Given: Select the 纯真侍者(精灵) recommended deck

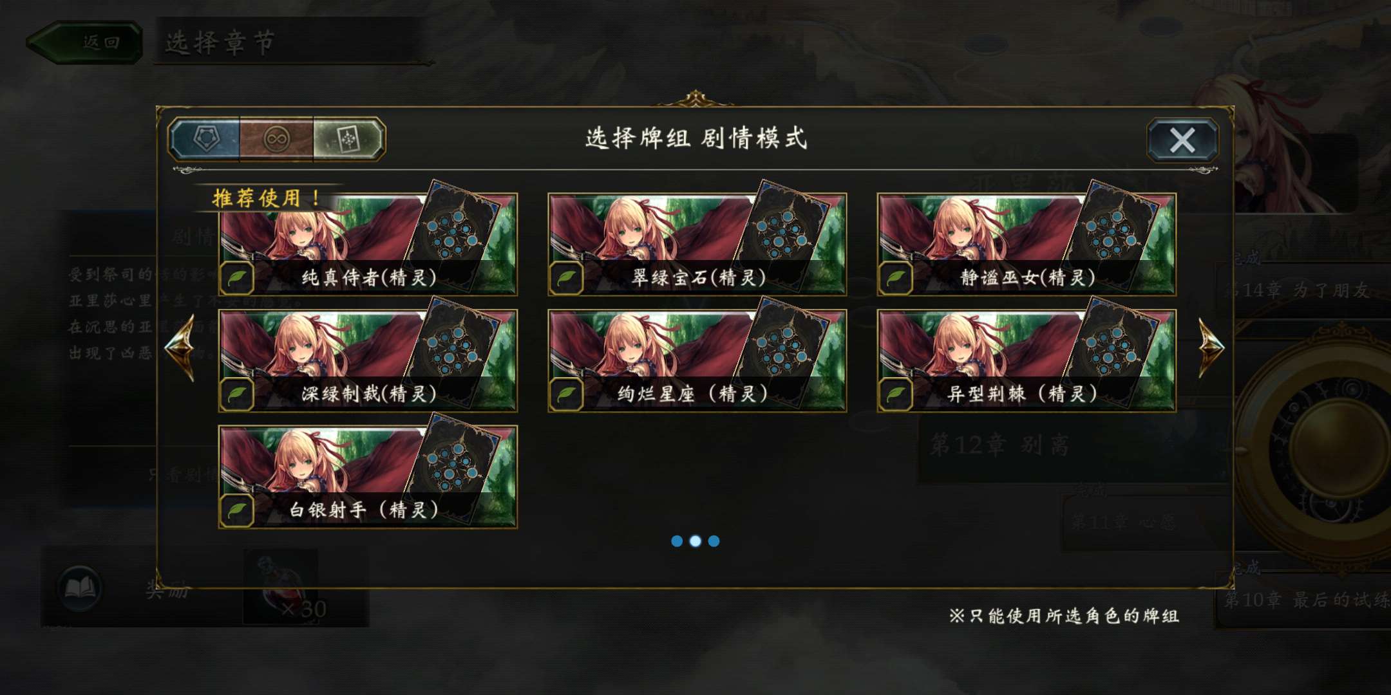Looking at the screenshot, I should click(x=368, y=244).
